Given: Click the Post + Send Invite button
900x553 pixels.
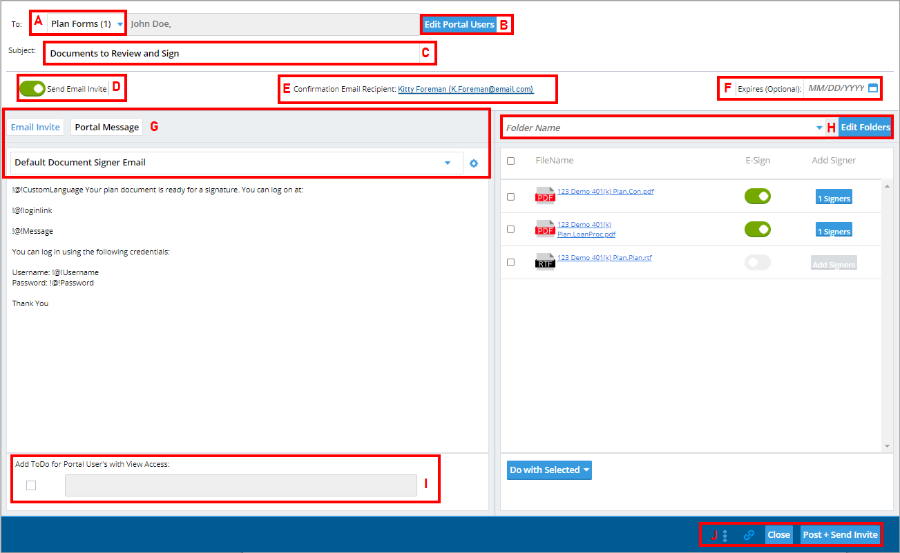Looking at the screenshot, I should click(840, 535).
